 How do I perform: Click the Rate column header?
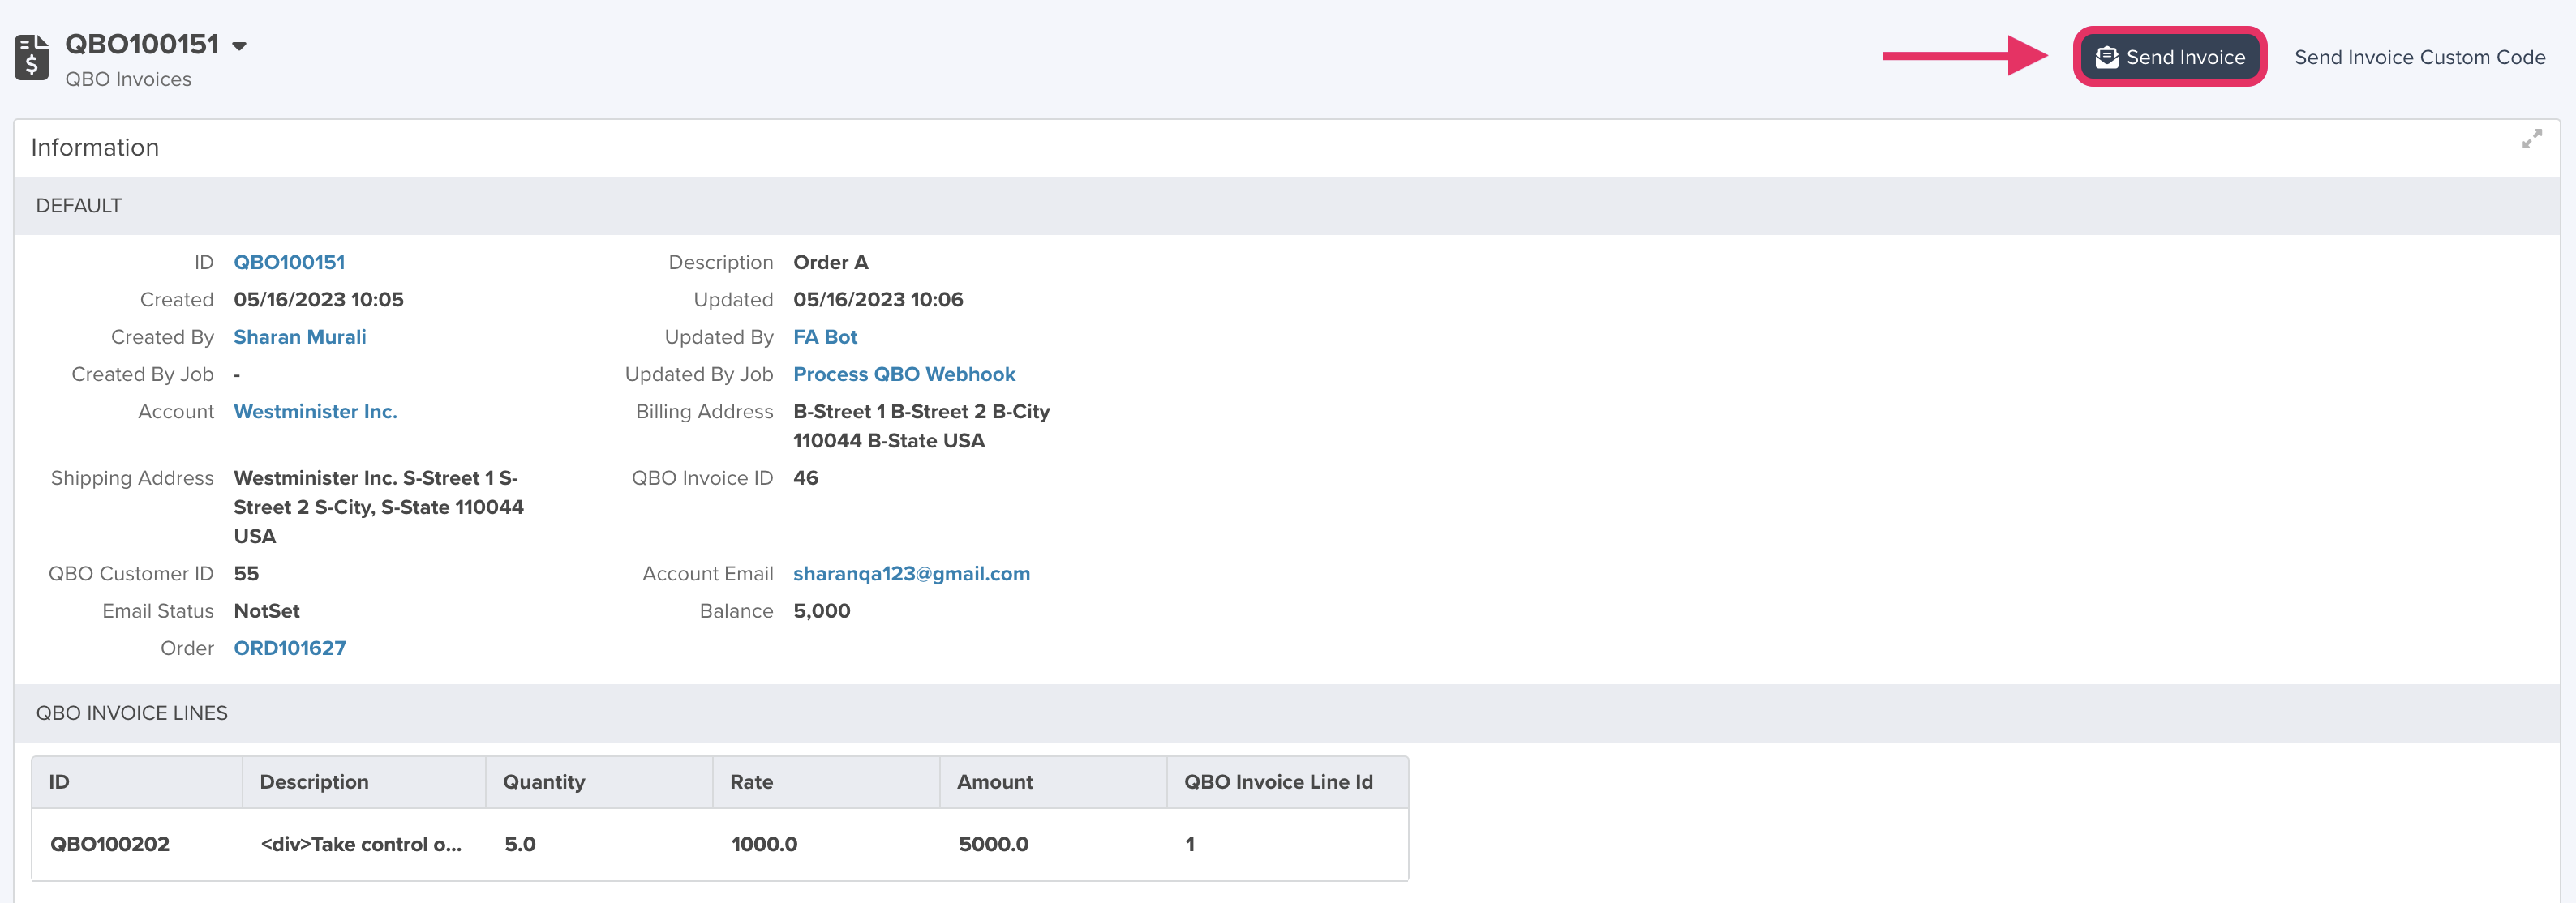tap(826, 782)
